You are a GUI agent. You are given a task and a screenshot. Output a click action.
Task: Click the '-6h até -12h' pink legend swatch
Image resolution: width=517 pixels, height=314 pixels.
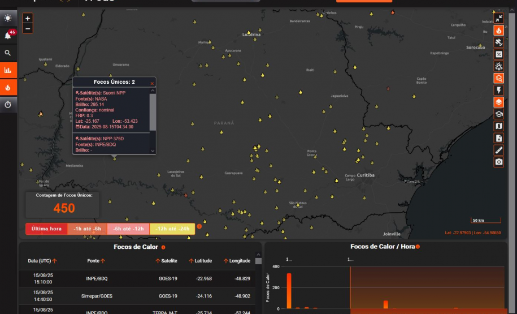128,229
